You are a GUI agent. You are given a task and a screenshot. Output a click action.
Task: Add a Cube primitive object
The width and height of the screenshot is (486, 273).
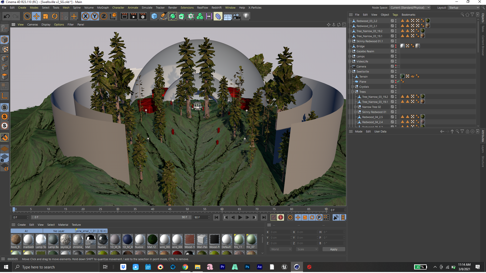click(x=154, y=16)
